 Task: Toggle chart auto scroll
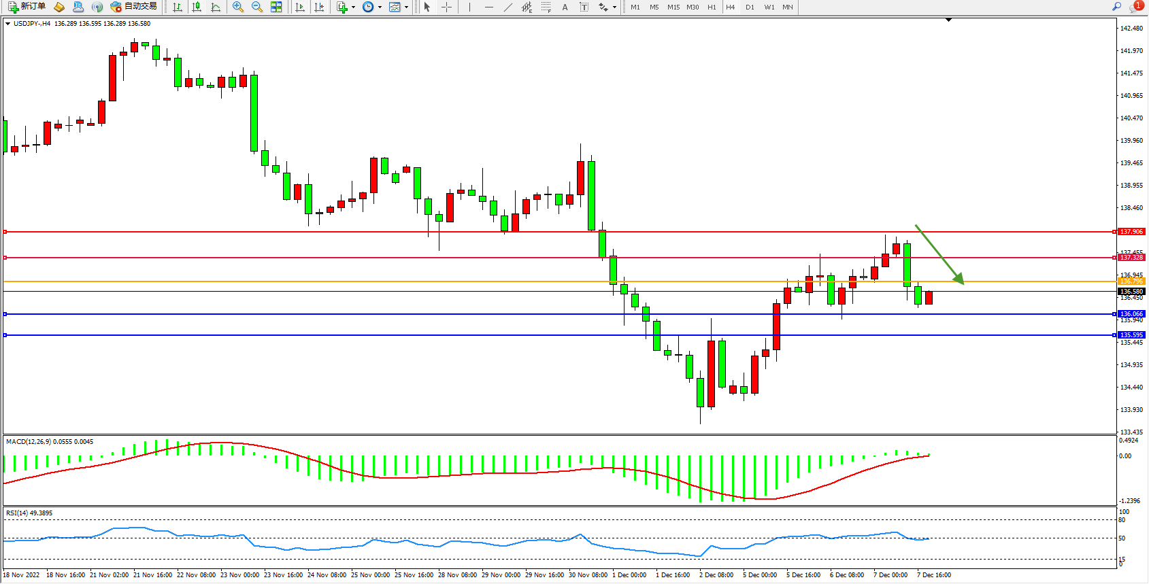(x=300, y=7)
